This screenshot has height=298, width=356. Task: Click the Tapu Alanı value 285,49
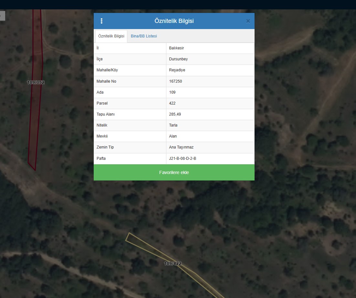pyautogui.click(x=175, y=114)
